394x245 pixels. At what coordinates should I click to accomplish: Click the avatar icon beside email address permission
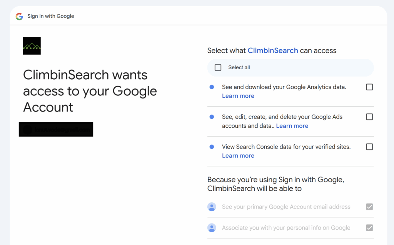pyautogui.click(x=212, y=207)
